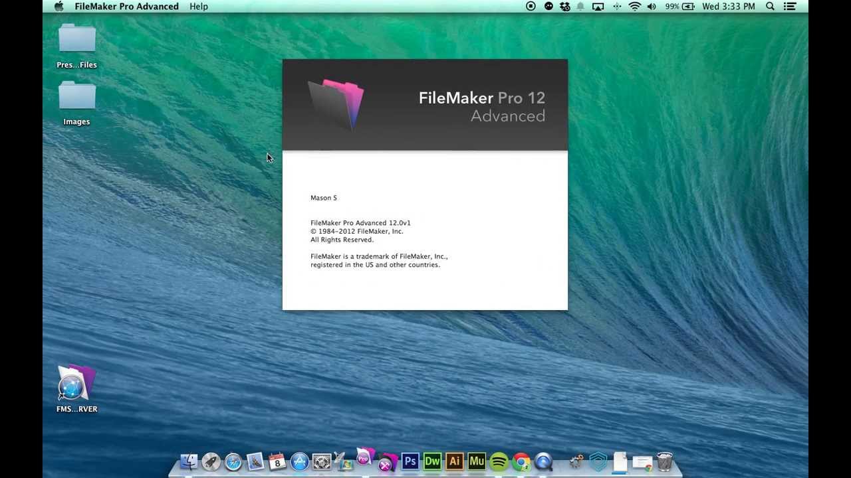Launch Dreamweaver from the Dock
The image size is (851, 478).
432,461
